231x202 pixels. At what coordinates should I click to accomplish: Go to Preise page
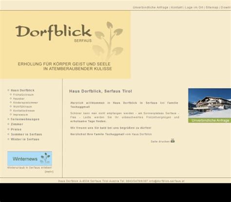[16, 129]
